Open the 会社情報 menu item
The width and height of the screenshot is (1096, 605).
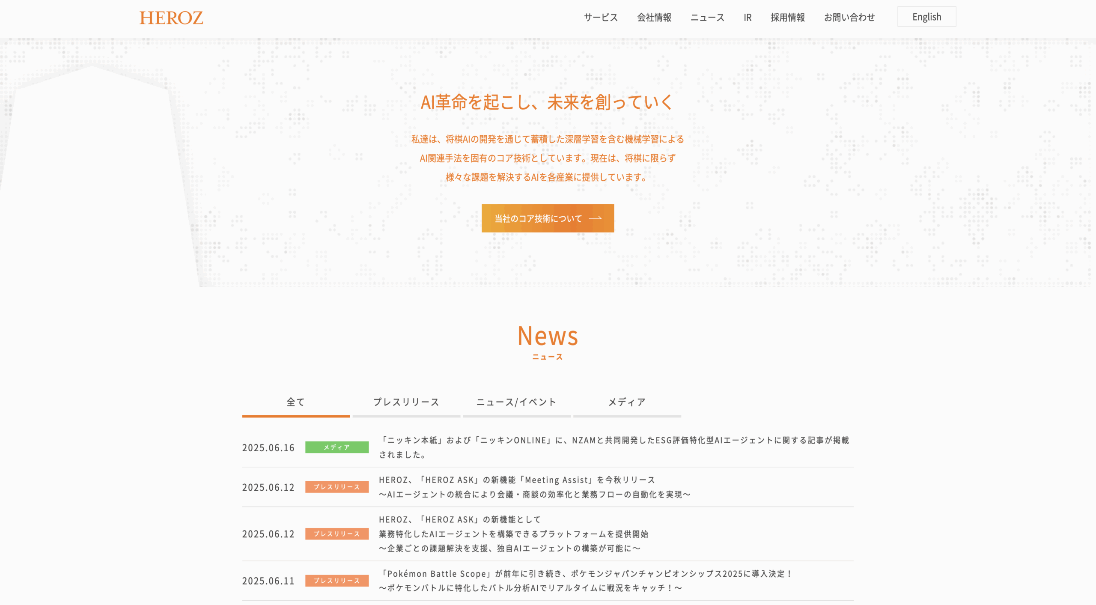(x=654, y=17)
